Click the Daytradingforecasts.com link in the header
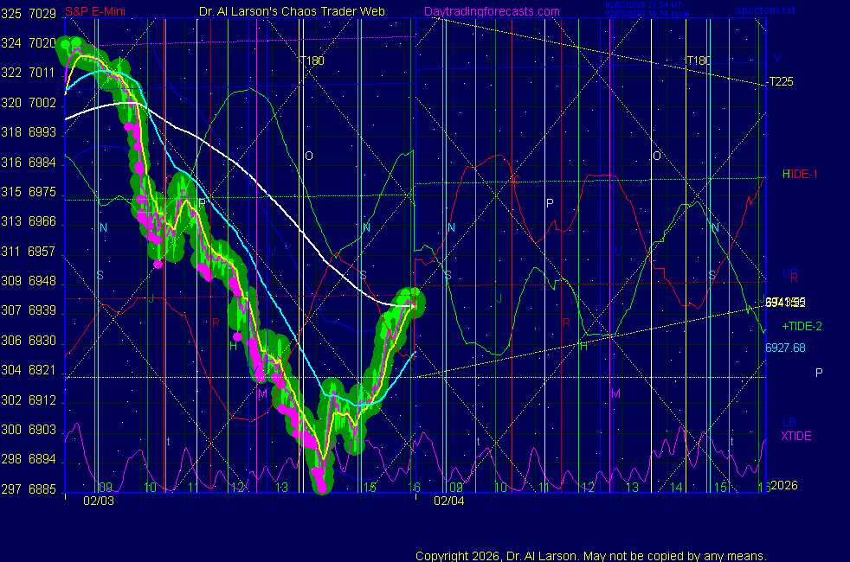This screenshot has width=850, height=562. (492, 11)
